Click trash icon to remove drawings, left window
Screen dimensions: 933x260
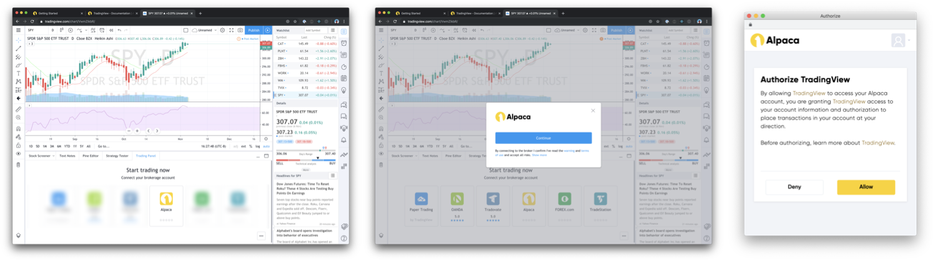pyautogui.click(x=18, y=165)
